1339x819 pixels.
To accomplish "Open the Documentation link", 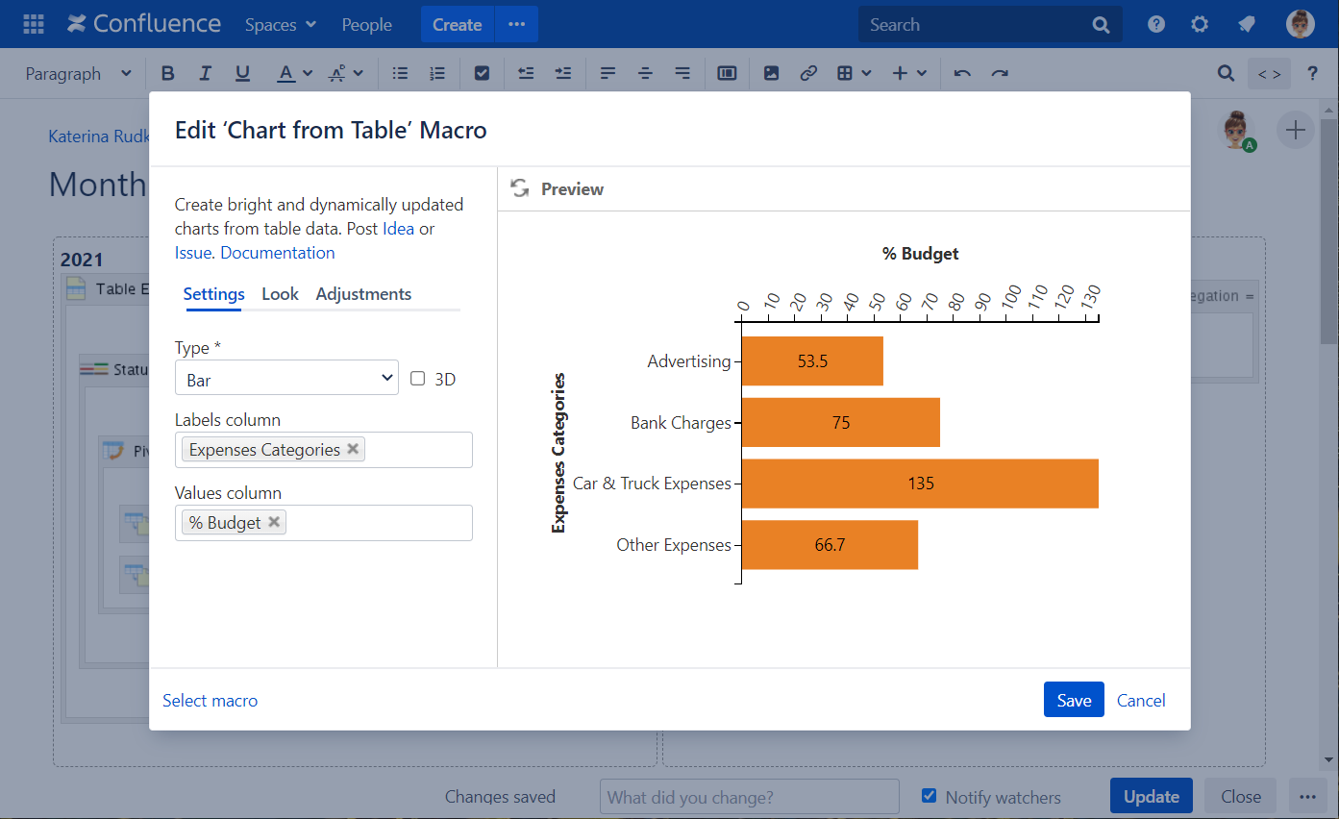I will pyautogui.click(x=278, y=253).
